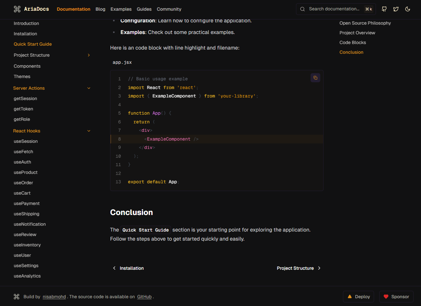Screen dimensions: 421x306
Task: Expand the Project Structure chevron
Action: (x=89, y=55)
